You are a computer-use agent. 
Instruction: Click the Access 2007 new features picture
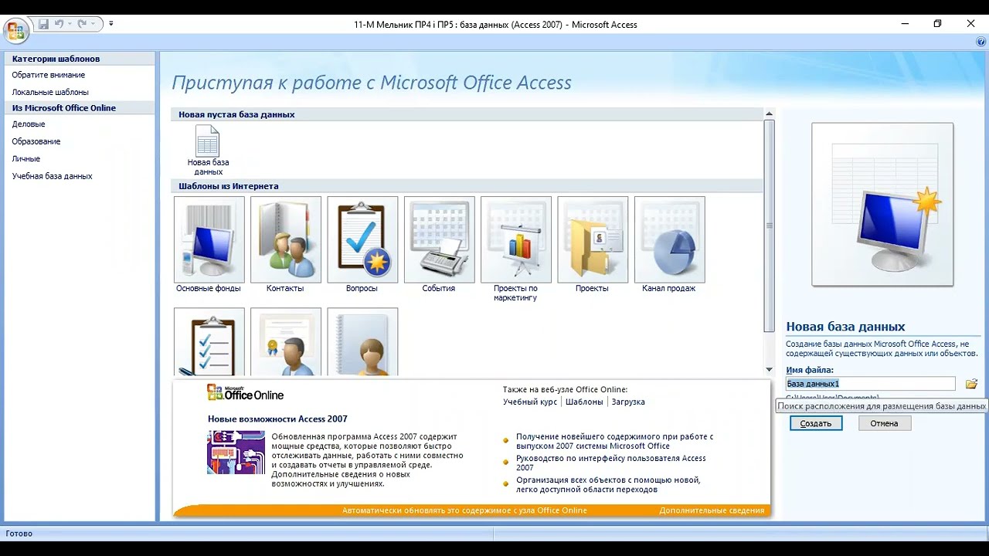(236, 453)
